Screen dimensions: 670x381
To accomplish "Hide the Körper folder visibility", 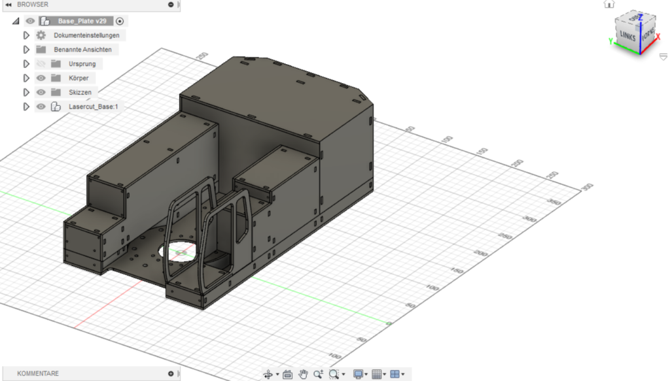I will tap(41, 78).
